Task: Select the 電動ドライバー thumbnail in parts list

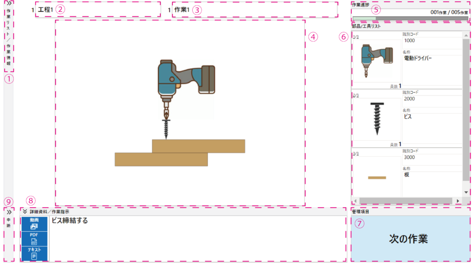Action: click(376, 60)
